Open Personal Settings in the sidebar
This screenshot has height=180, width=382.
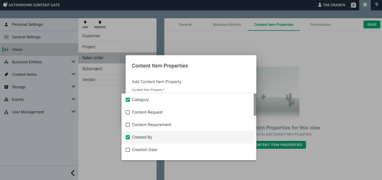tap(27, 24)
